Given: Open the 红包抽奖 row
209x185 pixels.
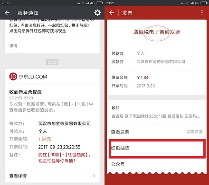Looking at the screenshot, I should point(157,149).
